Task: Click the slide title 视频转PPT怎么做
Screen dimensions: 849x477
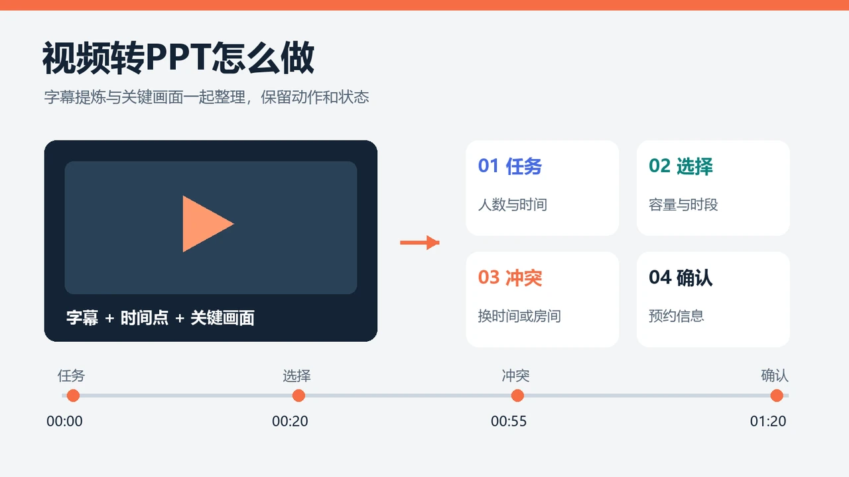Action: point(178,58)
